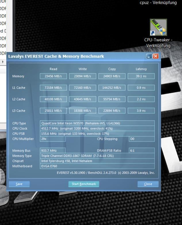Click the scroll arrow in left background window
Viewport: 182px width, 225px height.
coord(3,62)
